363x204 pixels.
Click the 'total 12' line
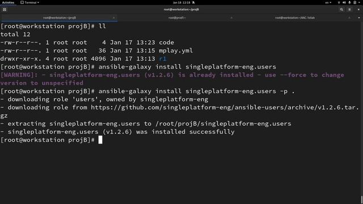15,35
